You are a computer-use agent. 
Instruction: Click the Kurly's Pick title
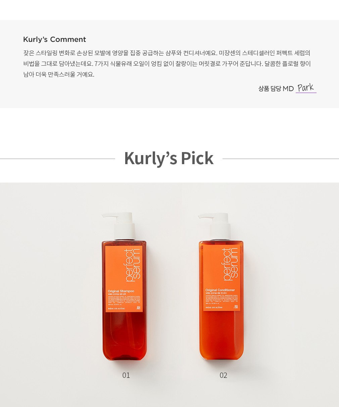pos(169,158)
